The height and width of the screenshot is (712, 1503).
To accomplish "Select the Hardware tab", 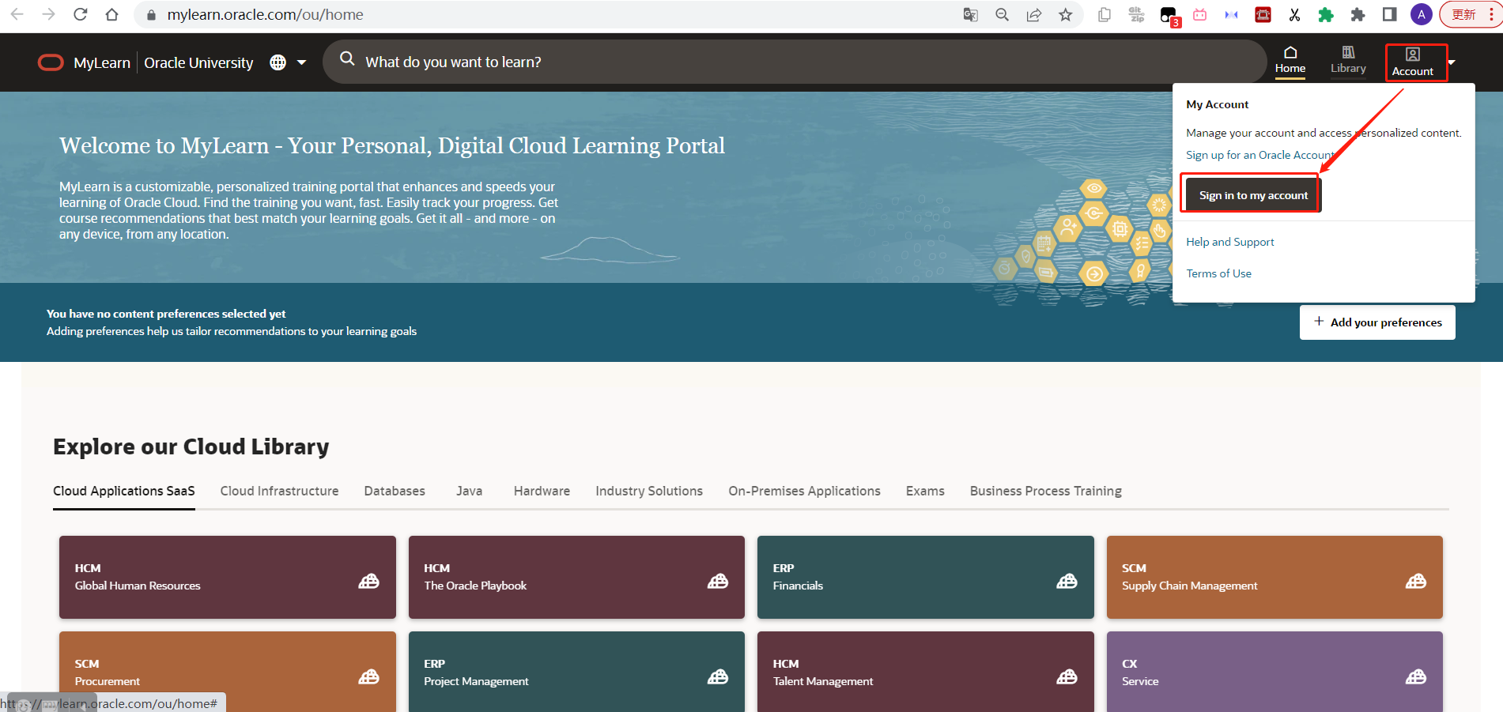I will [x=542, y=491].
